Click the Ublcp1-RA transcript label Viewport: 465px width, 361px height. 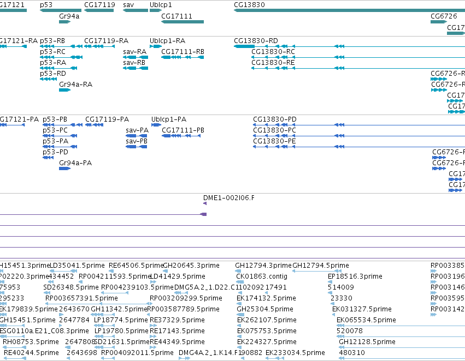[x=168, y=40]
